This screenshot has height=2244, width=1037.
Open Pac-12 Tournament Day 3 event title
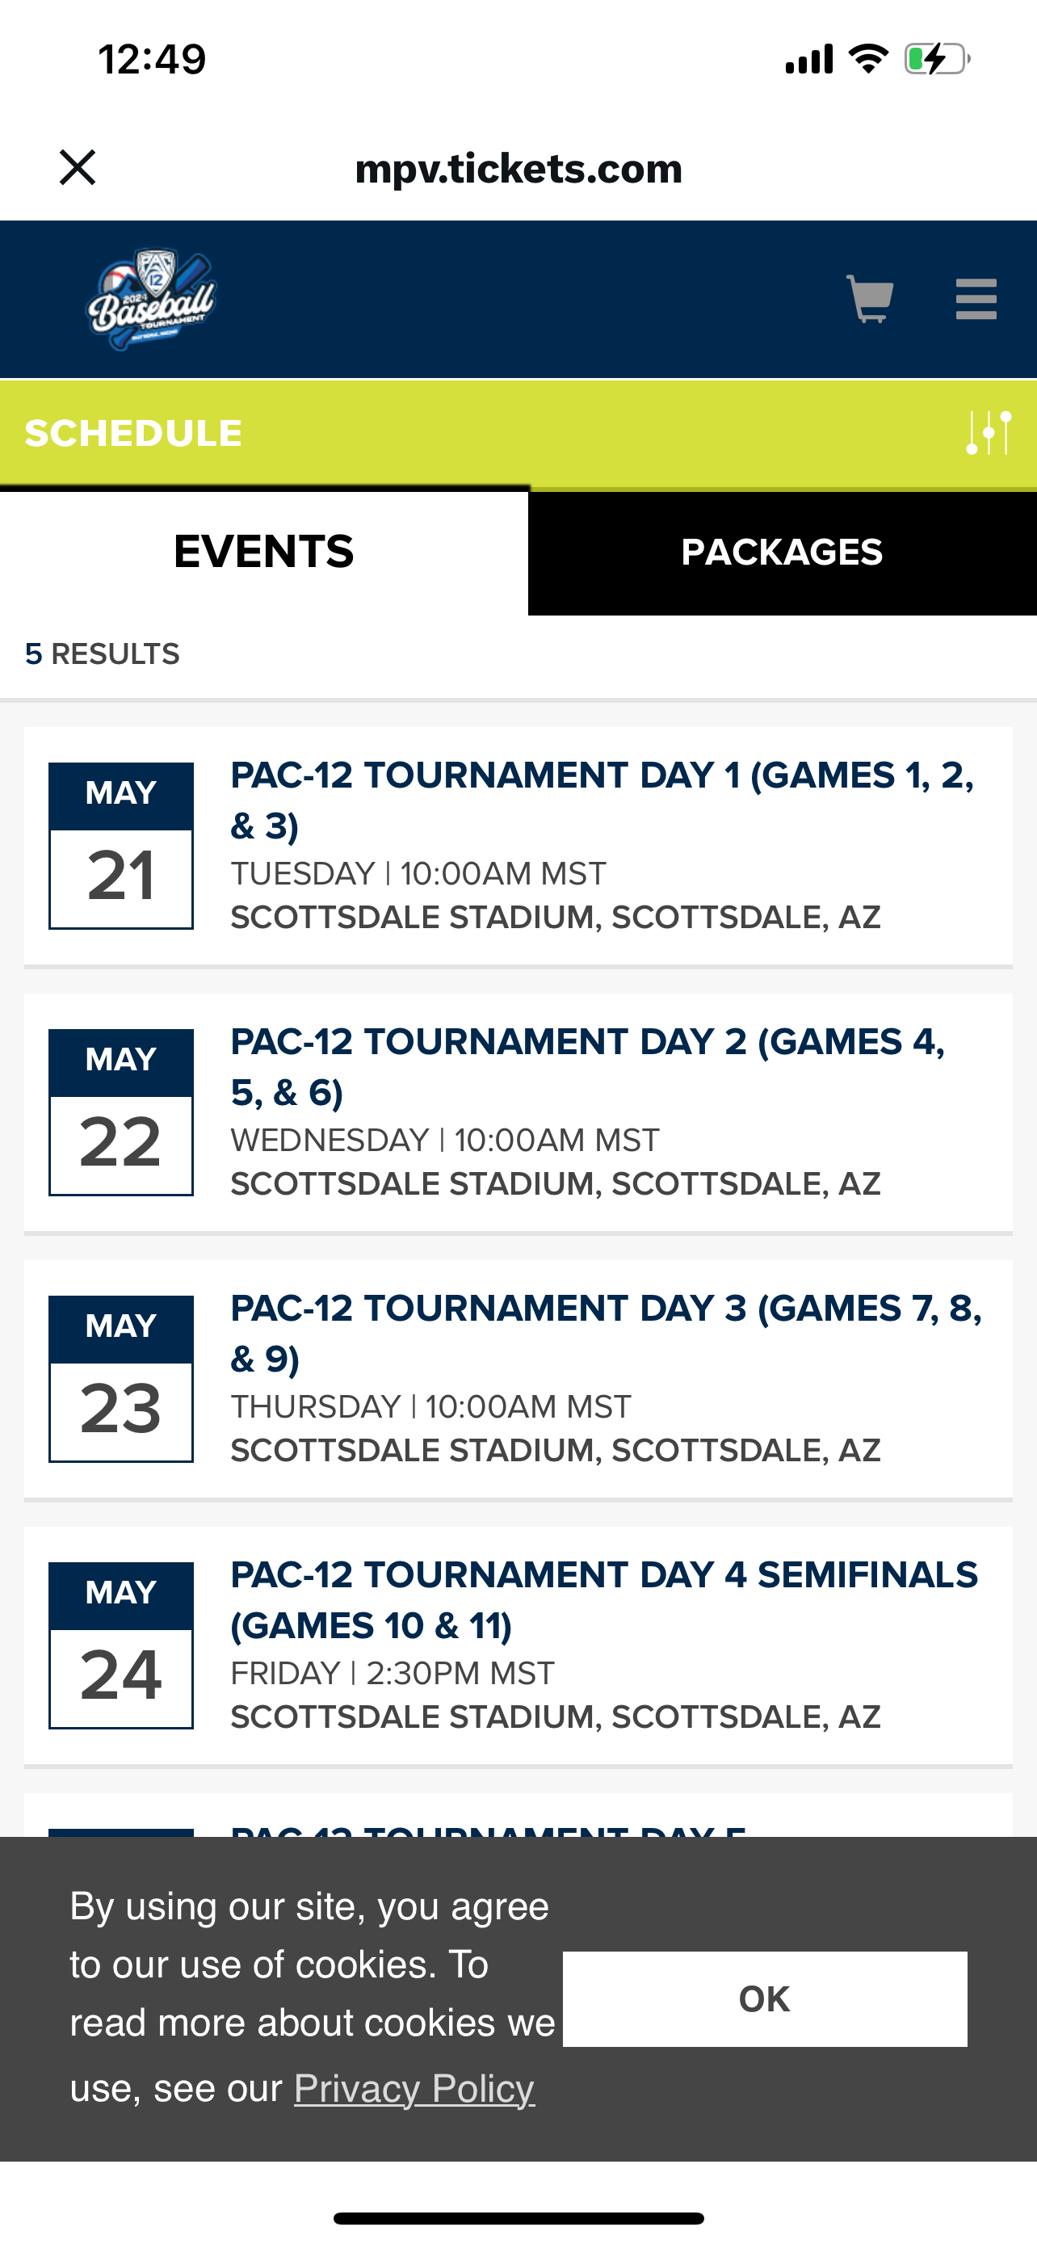point(605,1333)
